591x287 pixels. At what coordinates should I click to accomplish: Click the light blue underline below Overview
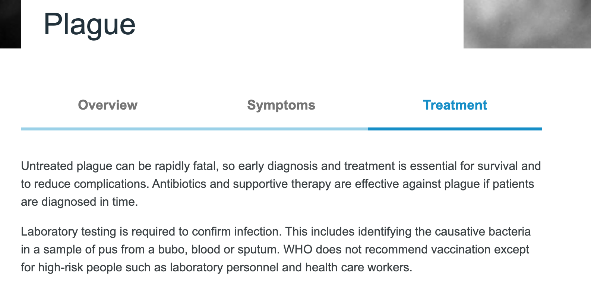[108, 129]
